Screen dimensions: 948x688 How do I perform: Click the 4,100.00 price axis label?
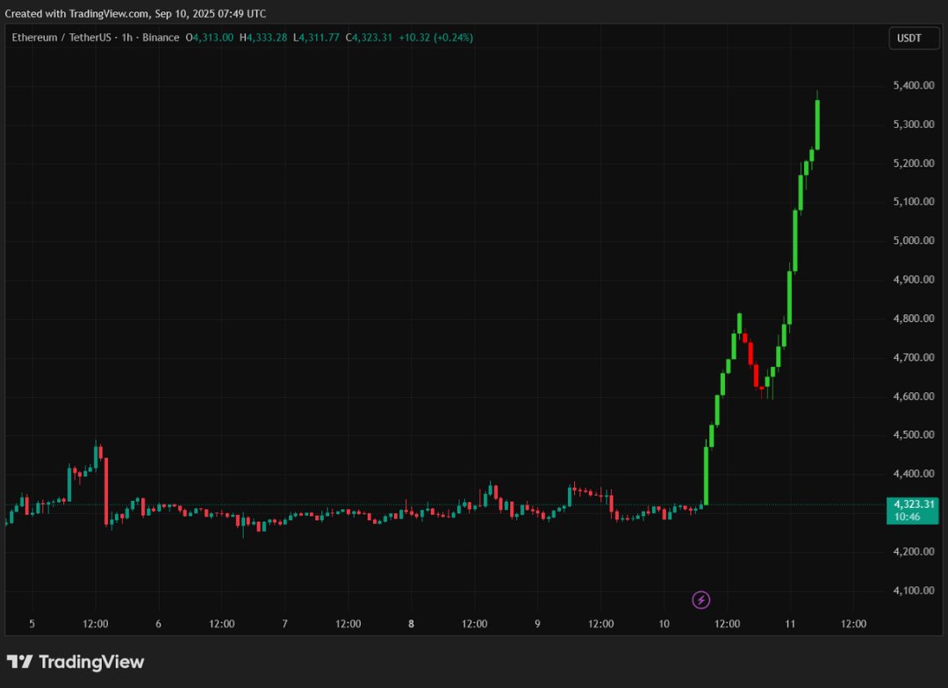914,590
